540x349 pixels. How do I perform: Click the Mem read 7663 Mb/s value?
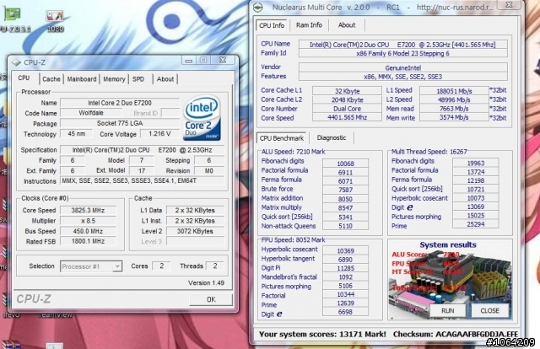(454, 109)
